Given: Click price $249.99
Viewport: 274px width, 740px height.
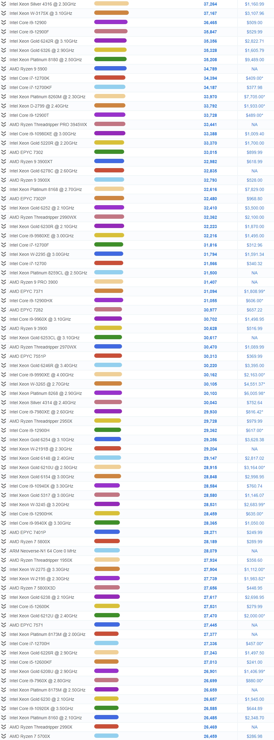Looking at the screenshot, I should point(255,532).
